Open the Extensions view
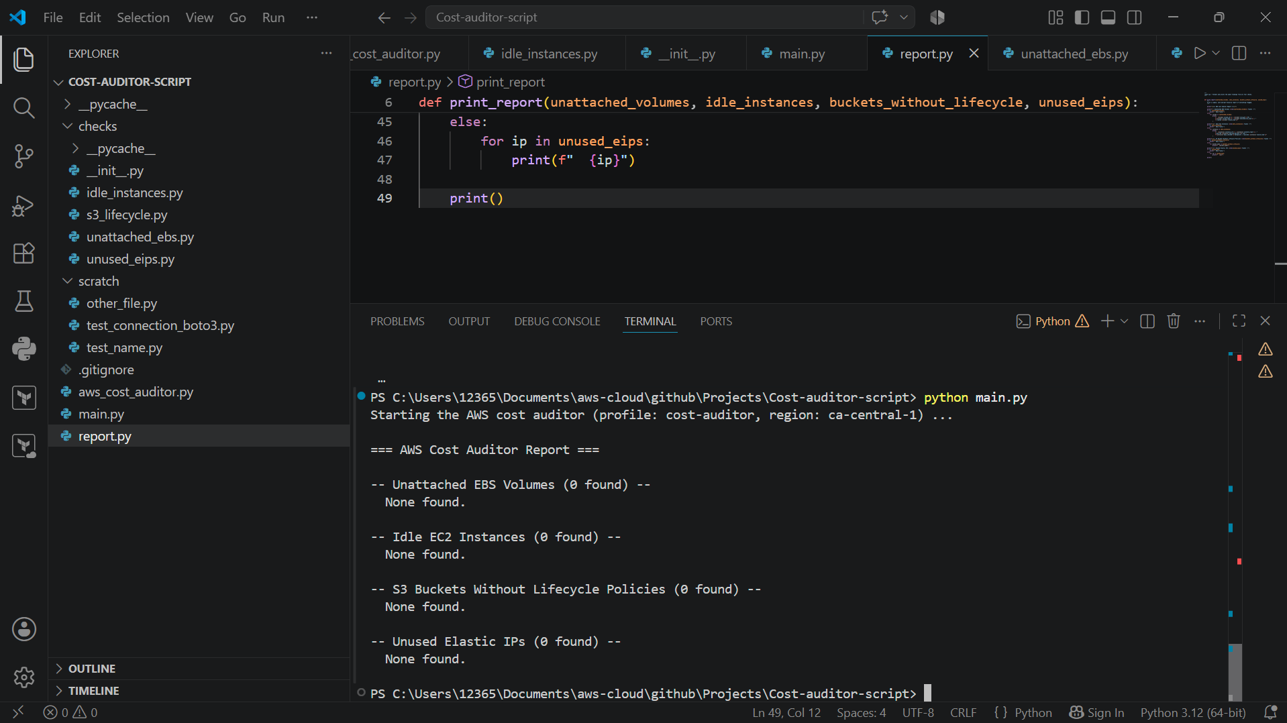Screen dimensions: 1287x723 [23, 253]
